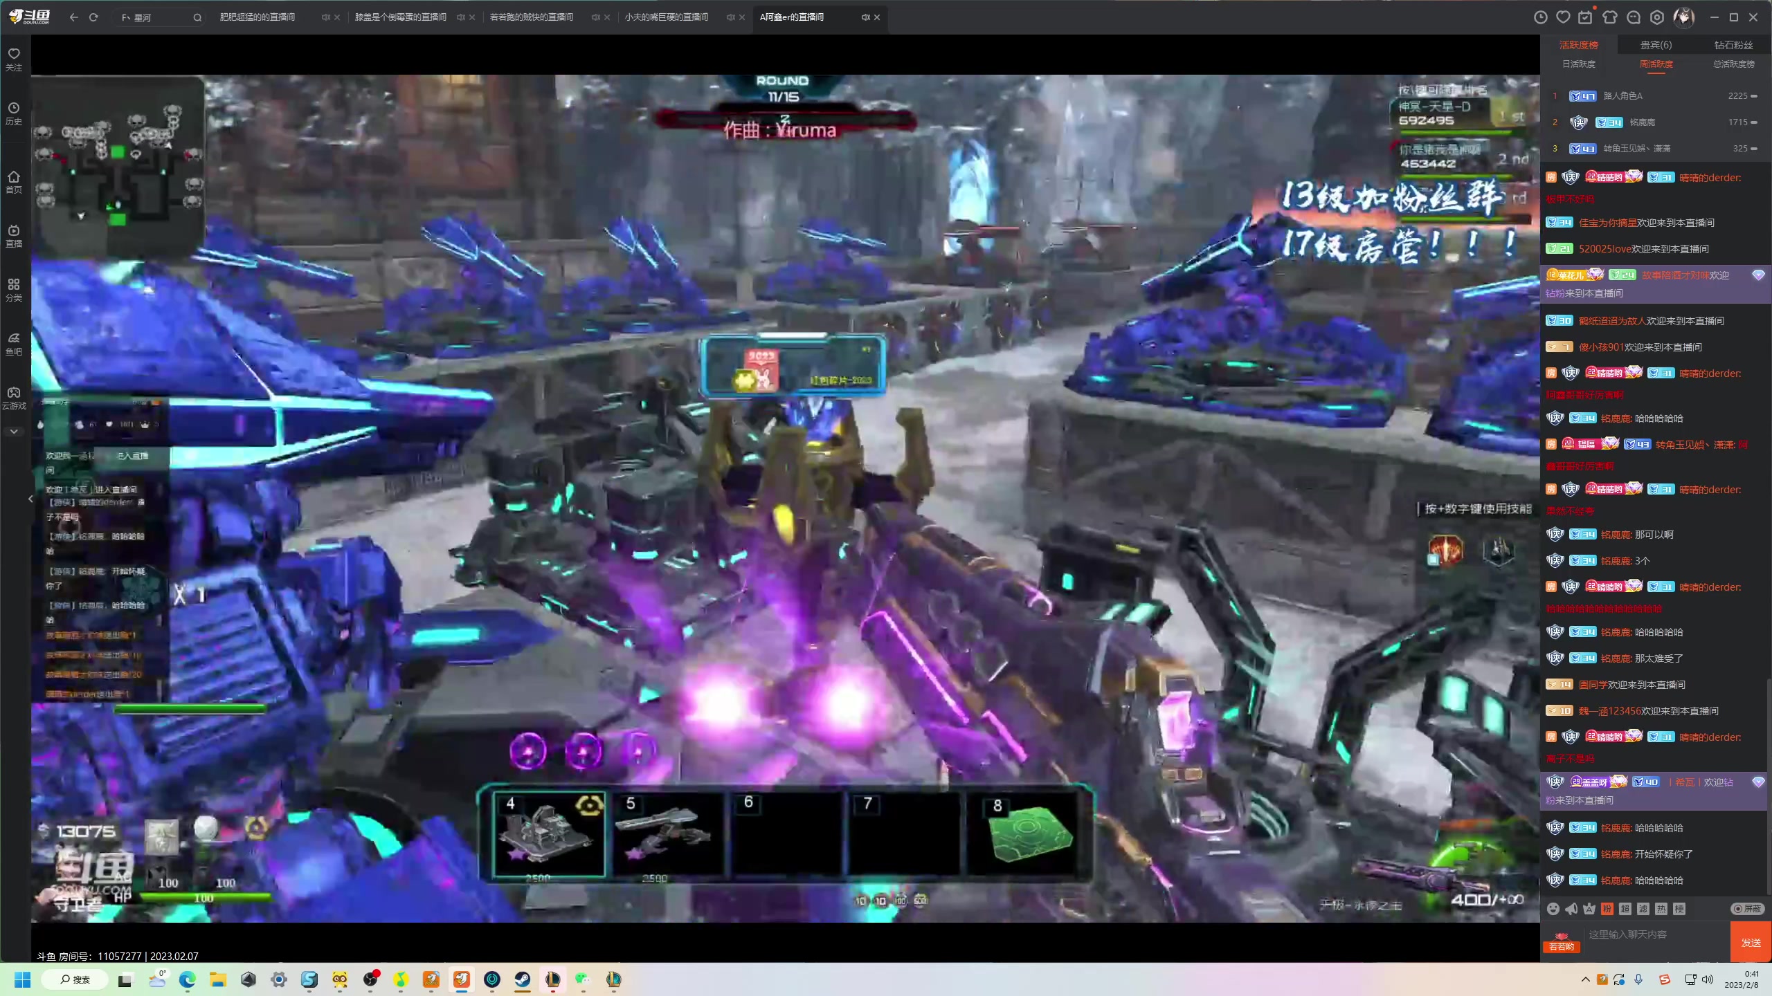The height and width of the screenshot is (996, 1772).
Task: Open the 直播 live sidebar item
Action: [14, 236]
